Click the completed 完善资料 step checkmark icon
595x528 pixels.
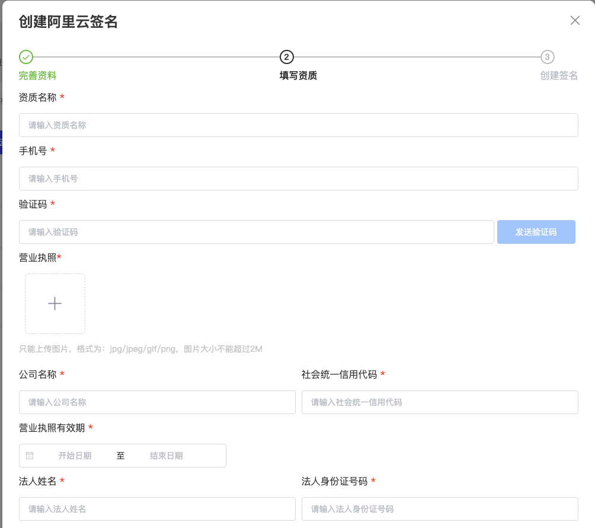(x=26, y=57)
